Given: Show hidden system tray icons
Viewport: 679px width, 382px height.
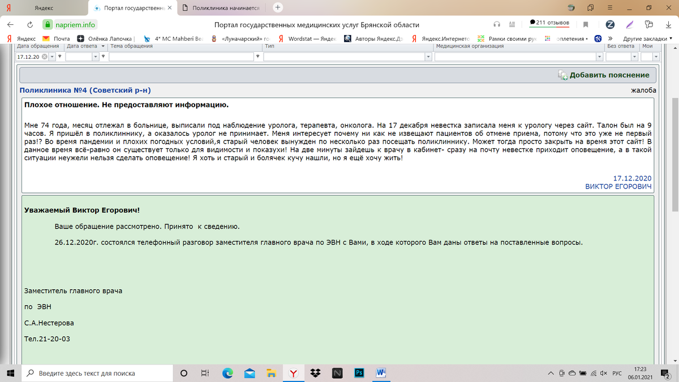Looking at the screenshot, I should click(551, 373).
